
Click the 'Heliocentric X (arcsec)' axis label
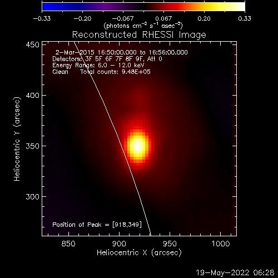tap(139, 253)
